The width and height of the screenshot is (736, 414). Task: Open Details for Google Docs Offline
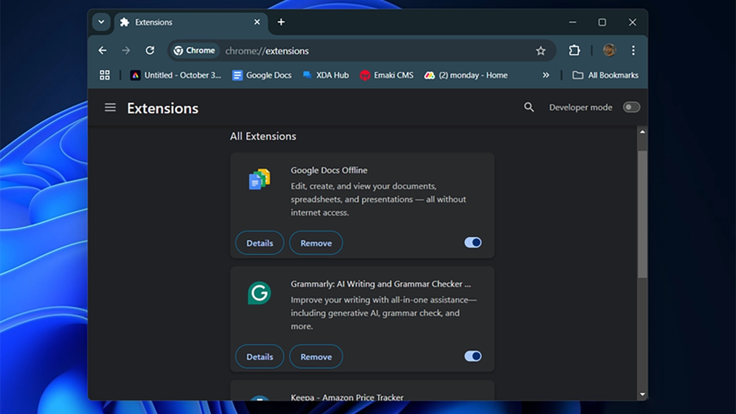260,243
